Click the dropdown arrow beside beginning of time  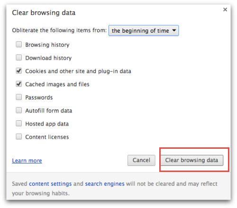(x=174, y=30)
